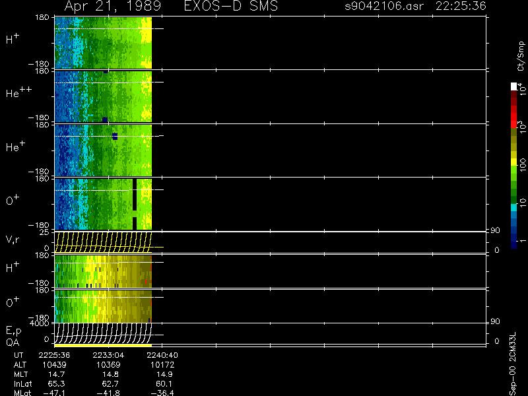Click the E,p white sawtooth plot
The width and height of the screenshot is (528, 396).
click(103, 333)
